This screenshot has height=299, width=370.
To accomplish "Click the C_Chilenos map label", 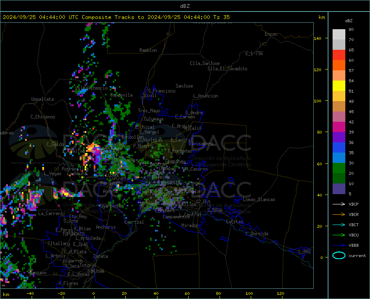I will coord(43,117).
